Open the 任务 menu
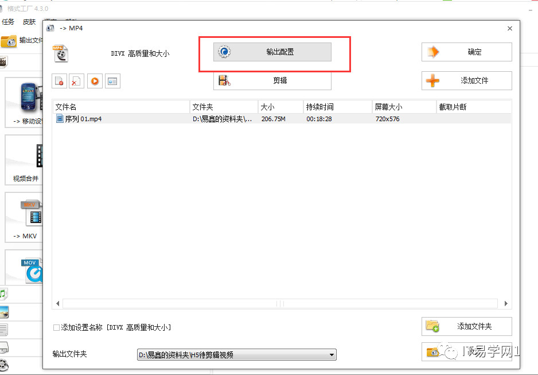538x375 pixels. point(8,22)
